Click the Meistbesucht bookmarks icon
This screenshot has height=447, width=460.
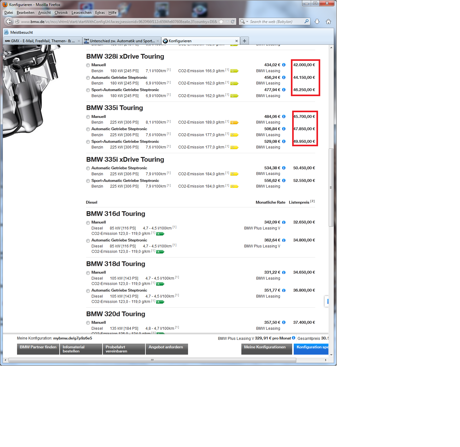click(6, 32)
